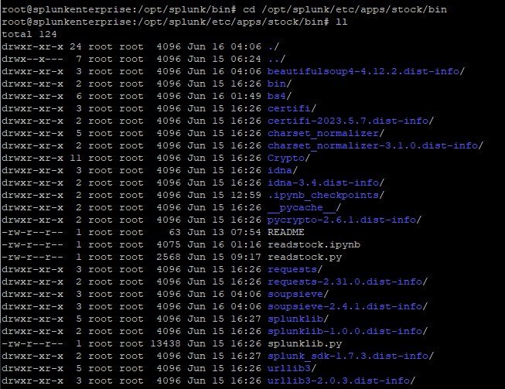Select the Crypto/ directory entry
This screenshot has height=389, width=505.
[x=288, y=158]
